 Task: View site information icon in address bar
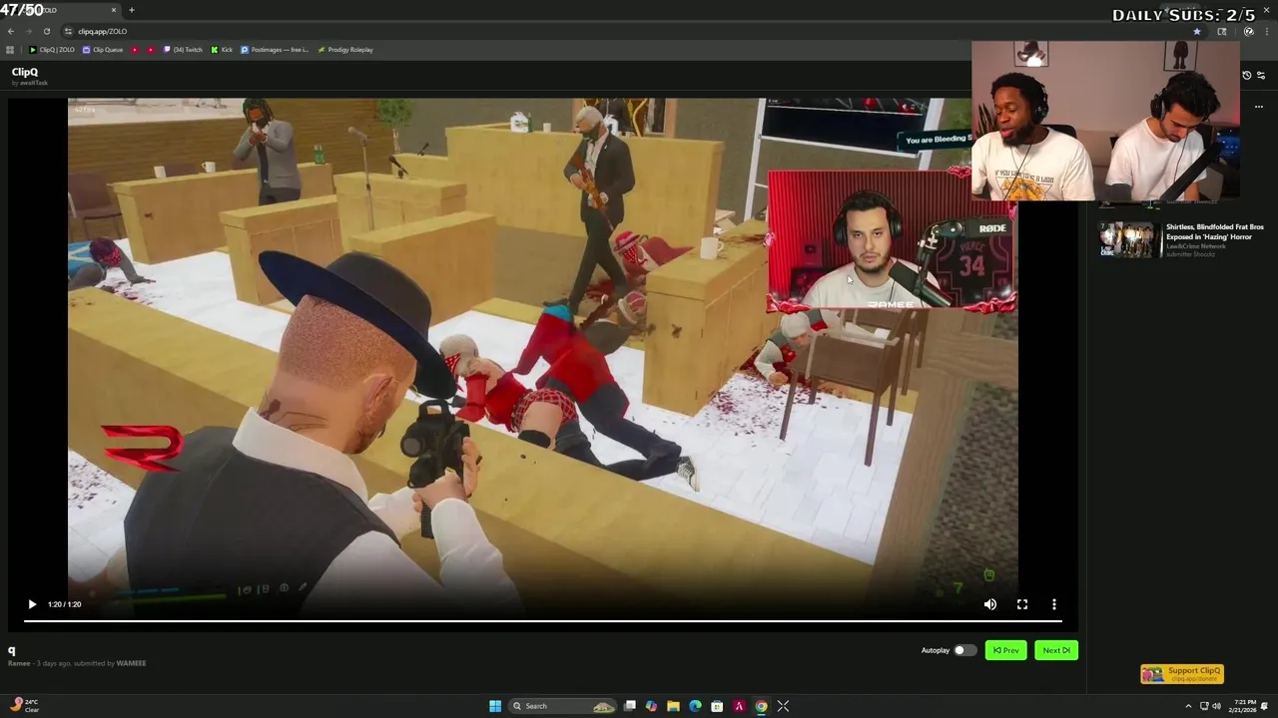[x=68, y=31]
